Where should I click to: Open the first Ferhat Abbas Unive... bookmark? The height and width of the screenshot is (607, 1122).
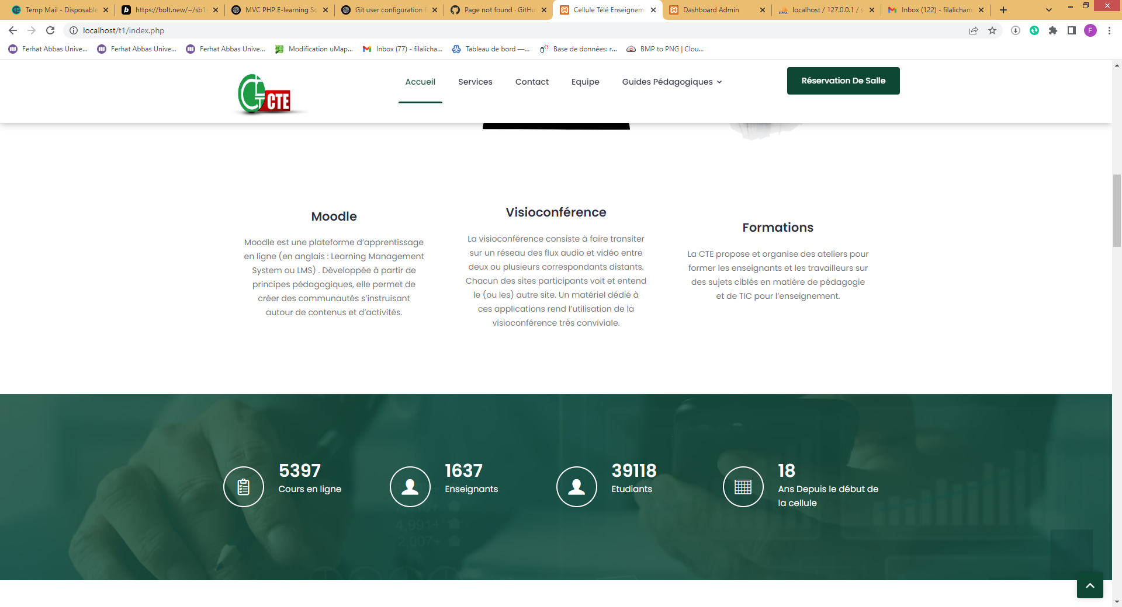(x=49, y=49)
